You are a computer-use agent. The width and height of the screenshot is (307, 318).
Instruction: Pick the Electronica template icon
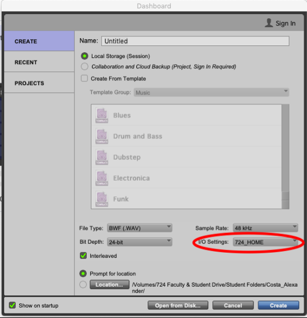click(x=102, y=178)
